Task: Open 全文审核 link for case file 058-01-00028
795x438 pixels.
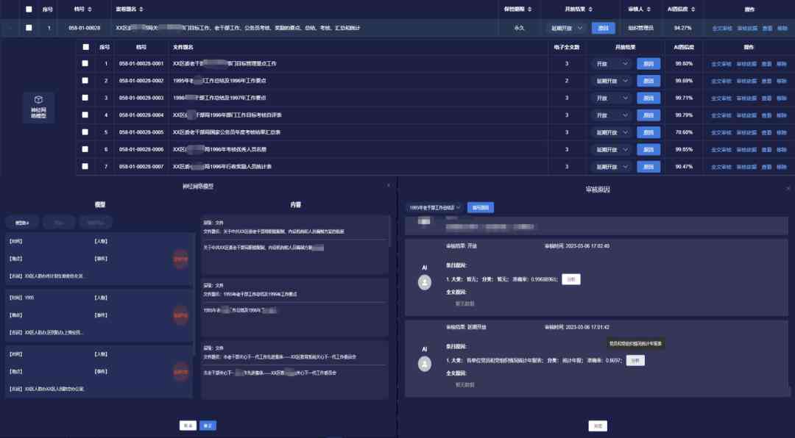Action: pyautogui.click(x=722, y=29)
